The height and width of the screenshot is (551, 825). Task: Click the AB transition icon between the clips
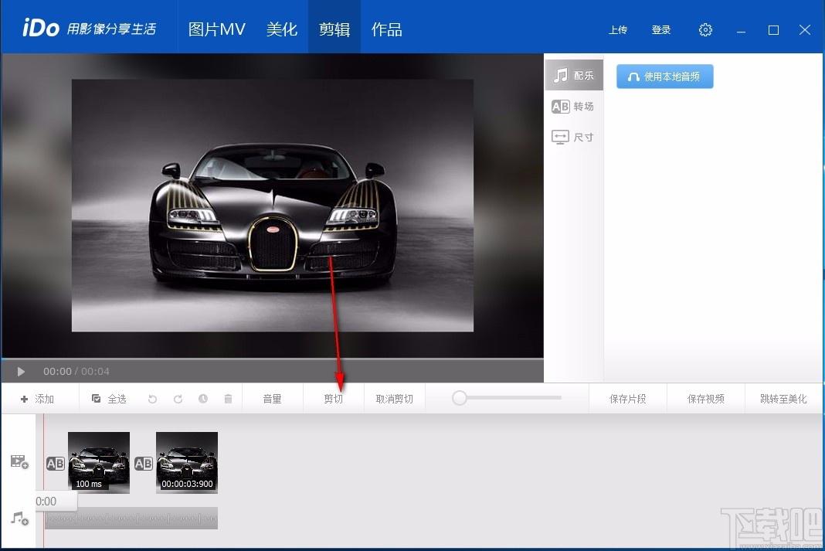[x=143, y=464]
